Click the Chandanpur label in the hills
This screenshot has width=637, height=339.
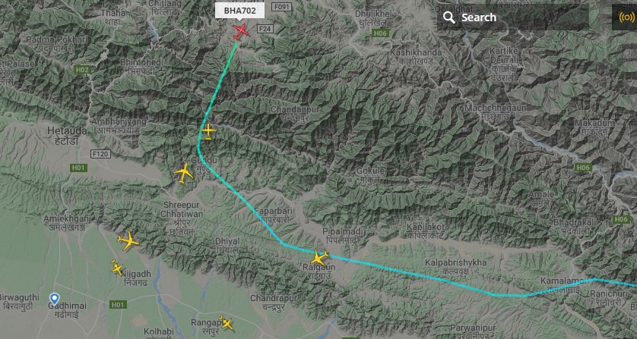coord(295,110)
